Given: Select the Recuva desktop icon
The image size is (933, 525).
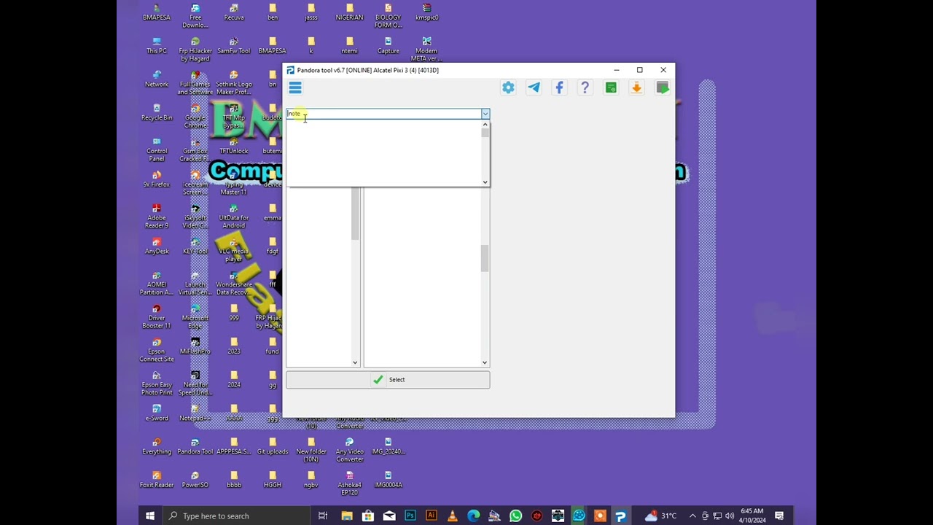Looking at the screenshot, I should (234, 12).
